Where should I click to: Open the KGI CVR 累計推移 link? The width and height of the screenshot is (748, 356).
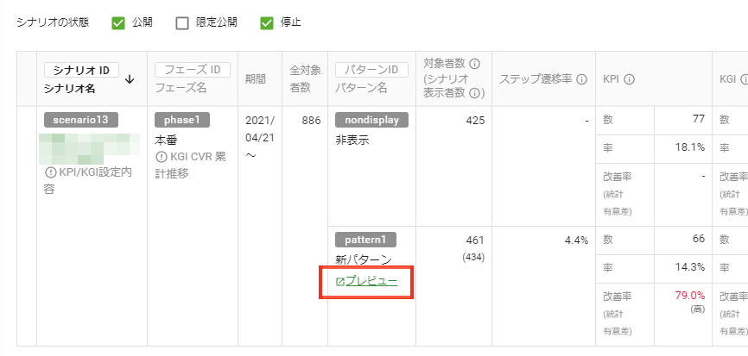click(x=191, y=165)
